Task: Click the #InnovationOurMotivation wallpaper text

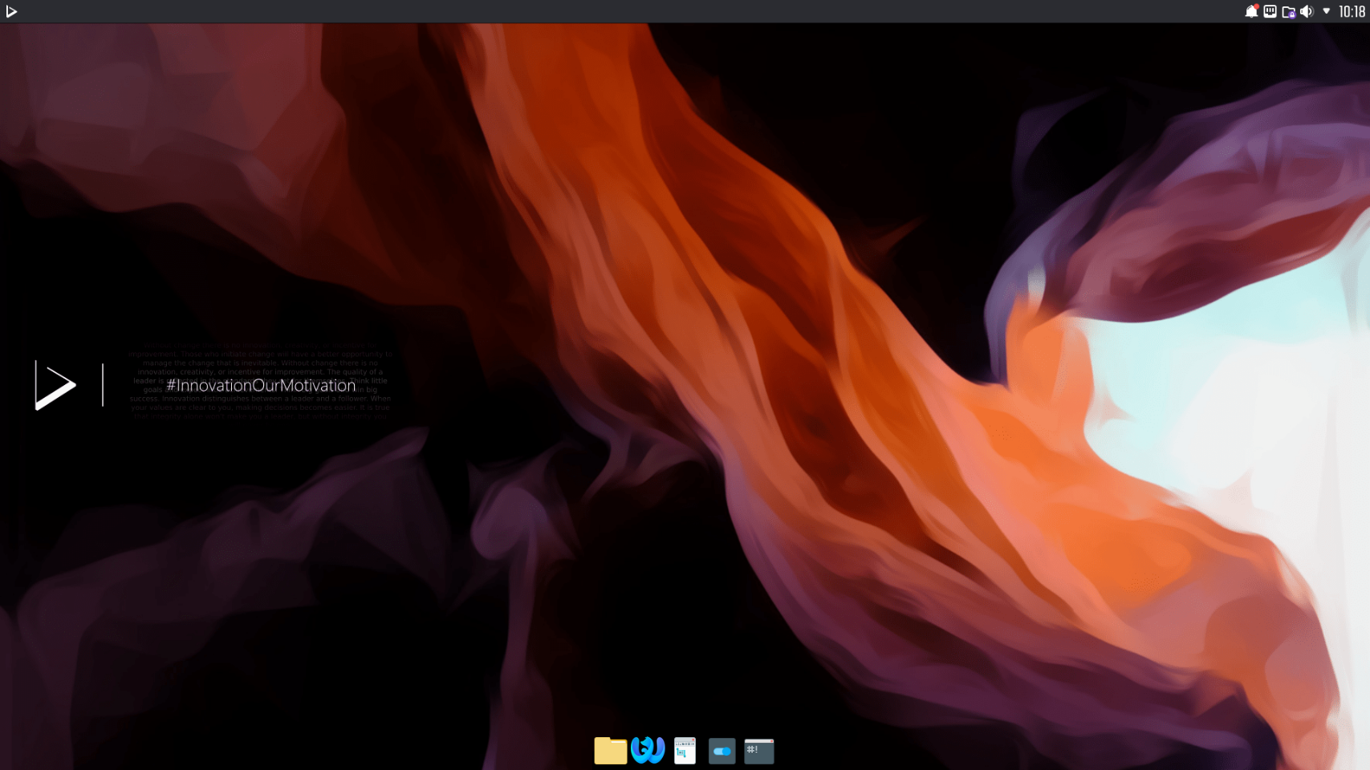Action: pyautogui.click(x=261, y=386)
